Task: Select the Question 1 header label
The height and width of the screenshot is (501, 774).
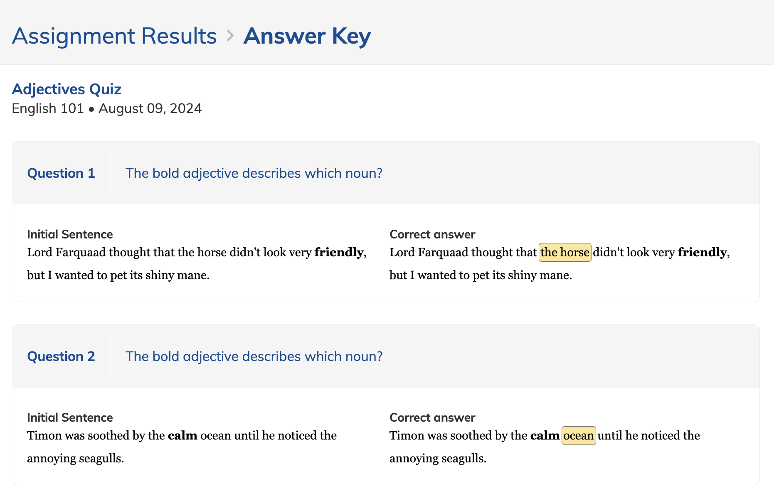Action: 61,173
